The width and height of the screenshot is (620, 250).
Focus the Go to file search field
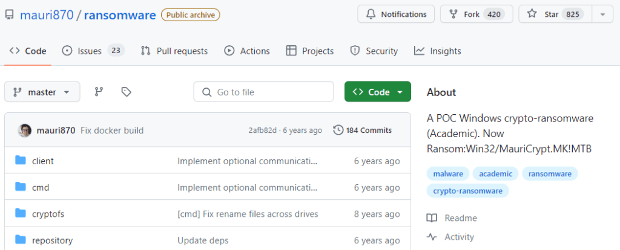point(263,92)
